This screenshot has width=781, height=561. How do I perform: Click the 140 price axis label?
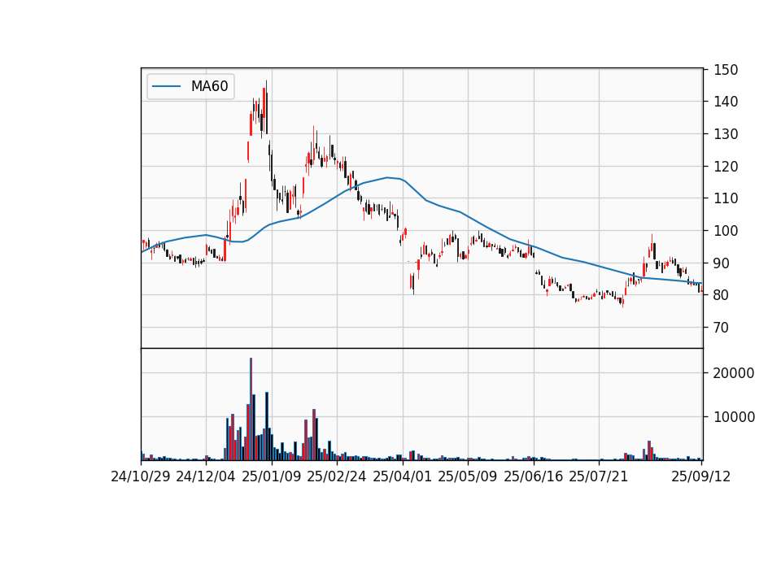pos(726,102)
